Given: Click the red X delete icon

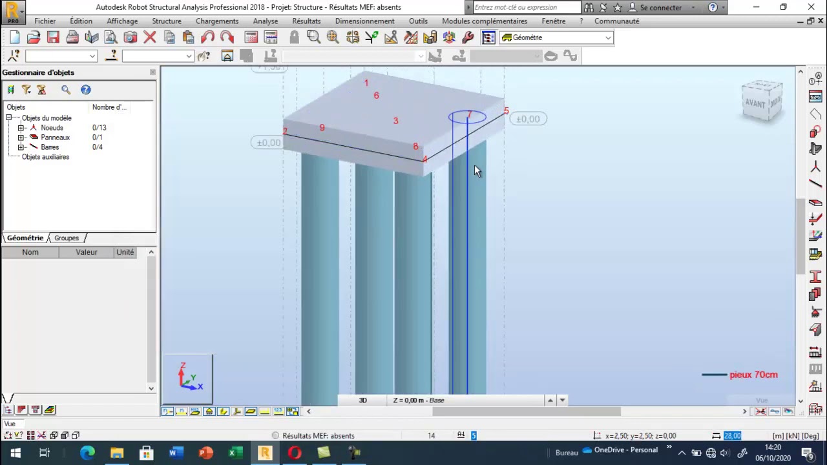Looking at the screenshot, I should 150,37.
